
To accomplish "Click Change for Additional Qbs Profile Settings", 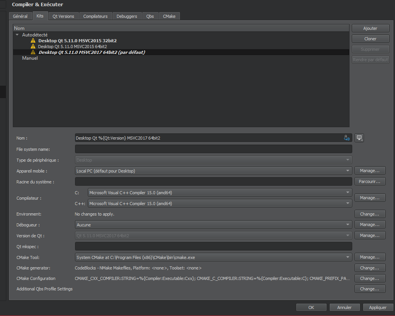I will coord(370,289).
